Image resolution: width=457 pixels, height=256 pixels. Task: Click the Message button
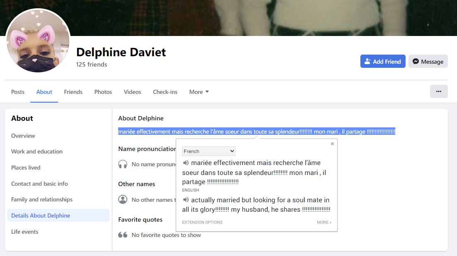pos(428,61)
